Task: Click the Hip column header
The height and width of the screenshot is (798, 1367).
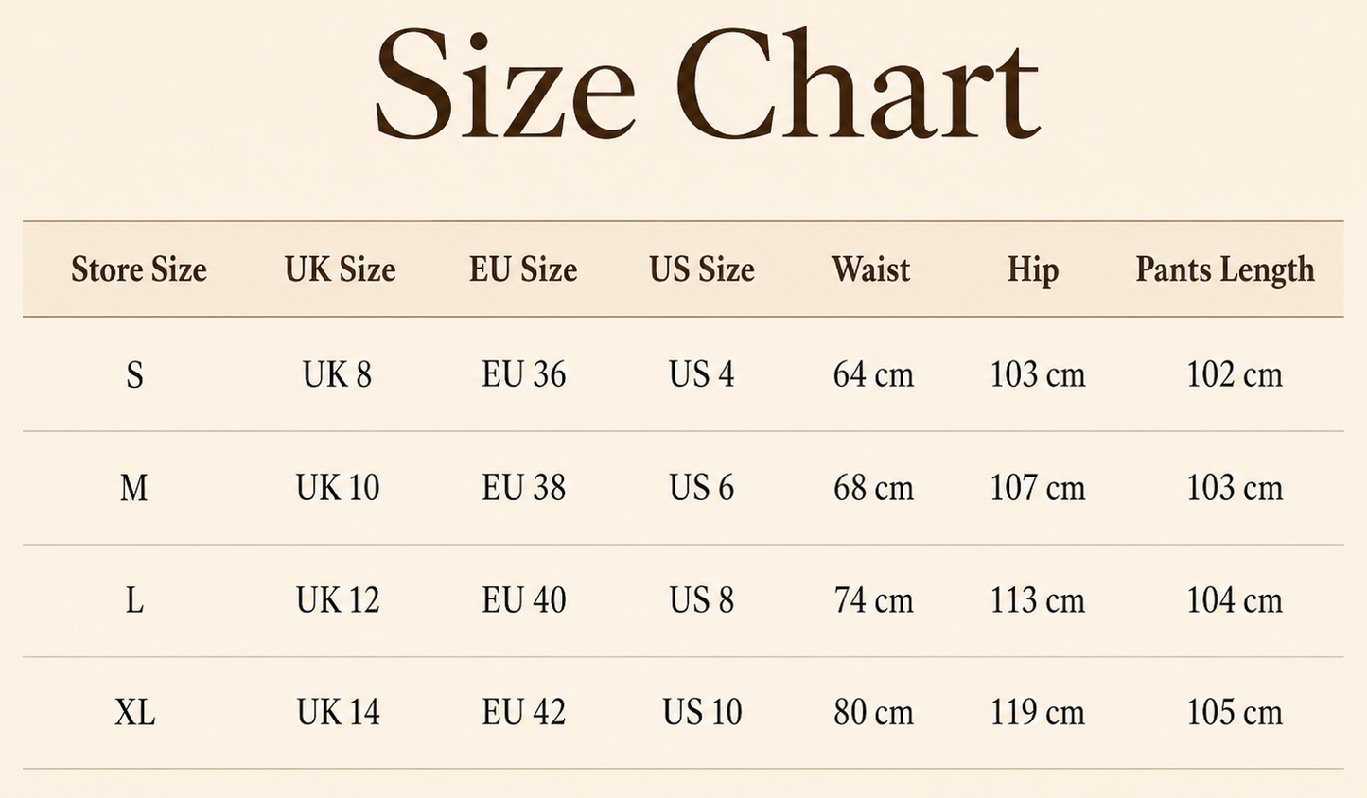Action: 1032,270
